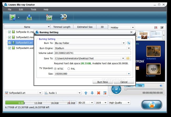
Task: Open the Add Video toolbar icon
Action: (12, 17)
